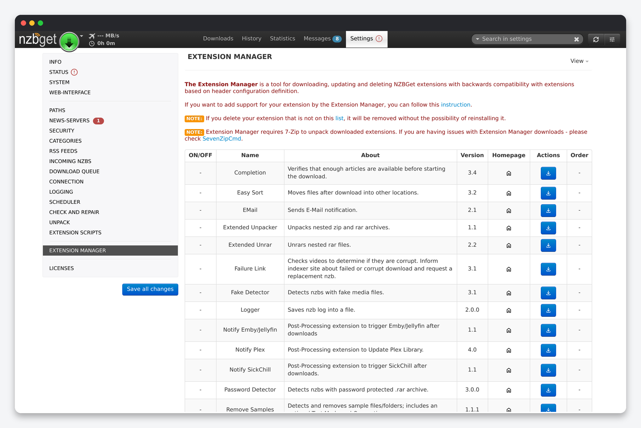
Task: Open the SECURITY settings section
Action: pos(62,131)
